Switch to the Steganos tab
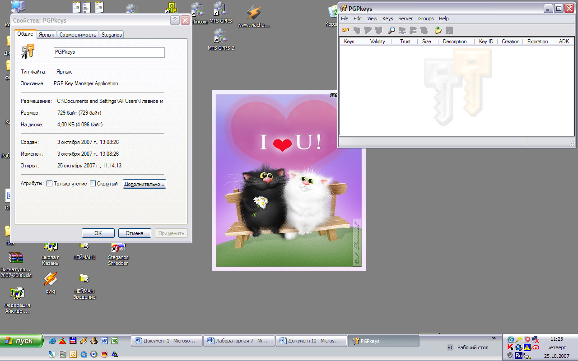The height and width of the screenshot is (361, 578). click(111, 35)
